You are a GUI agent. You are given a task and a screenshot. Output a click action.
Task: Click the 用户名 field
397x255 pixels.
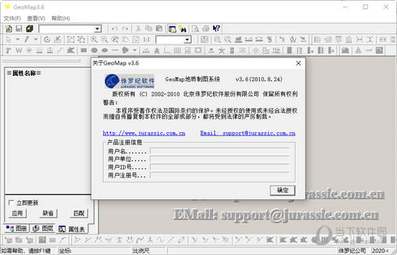click(220, 151)
